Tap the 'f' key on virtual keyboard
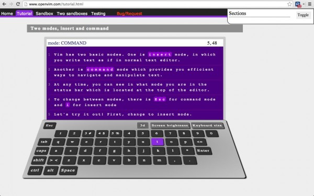Image resolution: width=314 pixels, height=196 pixels. (100, 151)
